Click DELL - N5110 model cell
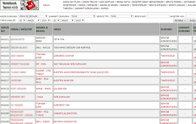Viewport: 196px width, 124px height. [x=44, y=48]
